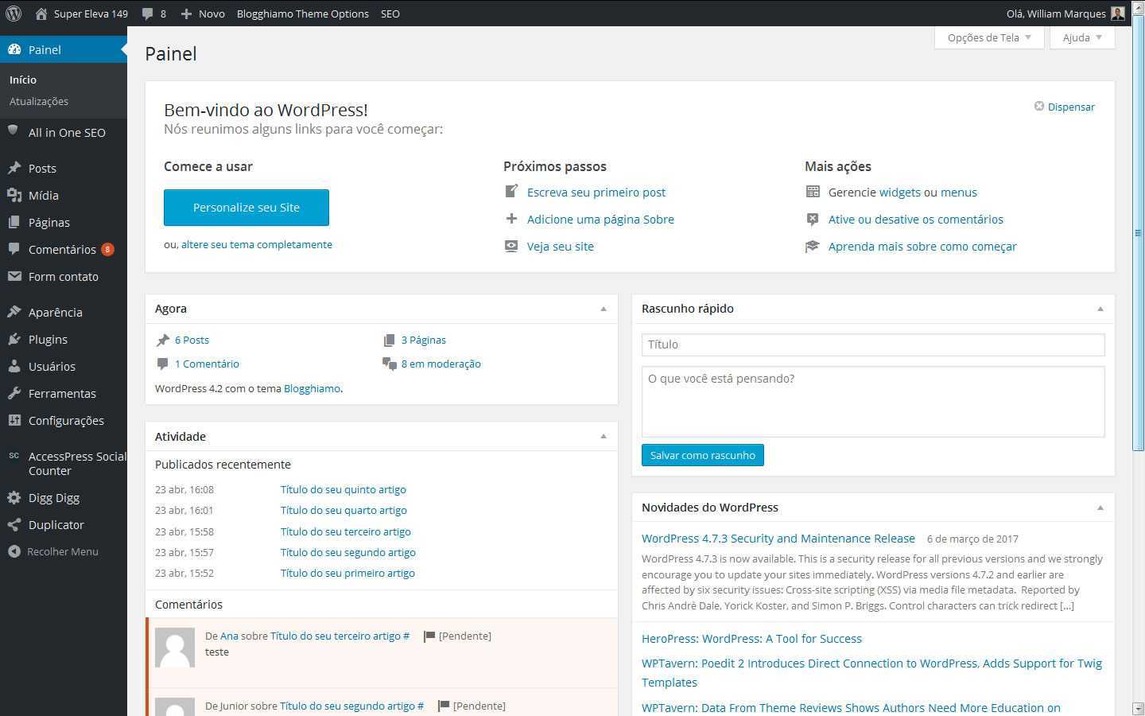Open comments bubble icon in admin bar

coord(147,14)
